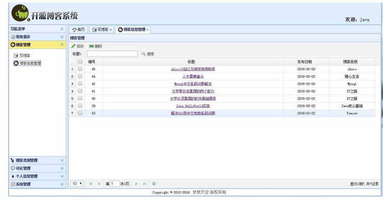Check the checkbox for blog number 41
The height and width of the screenshot is (201, 391).
80,91
